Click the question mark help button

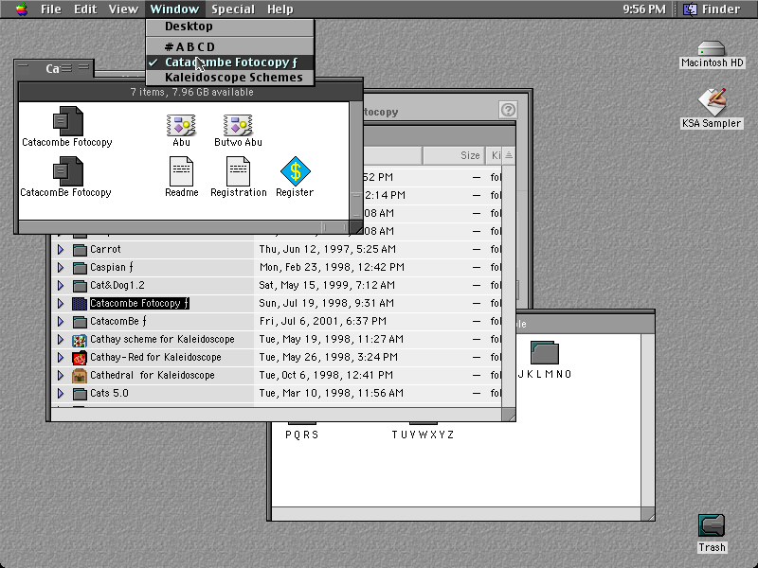pos(508,110)
